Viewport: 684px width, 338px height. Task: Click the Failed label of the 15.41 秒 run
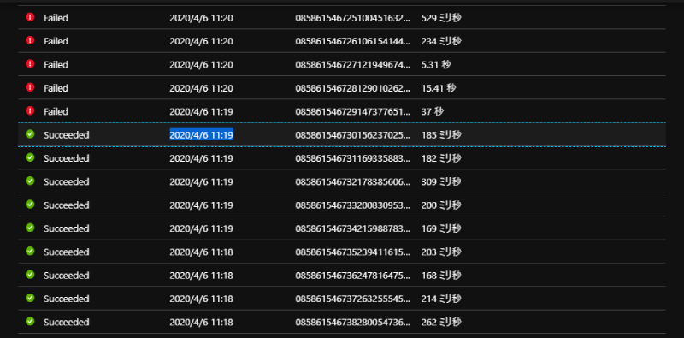tap(56, 88)
